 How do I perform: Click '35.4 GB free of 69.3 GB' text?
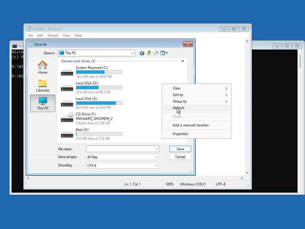93,92
